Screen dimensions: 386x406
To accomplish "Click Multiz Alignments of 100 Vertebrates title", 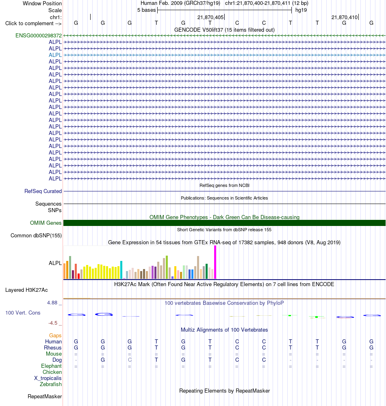I will coord(224,330).
